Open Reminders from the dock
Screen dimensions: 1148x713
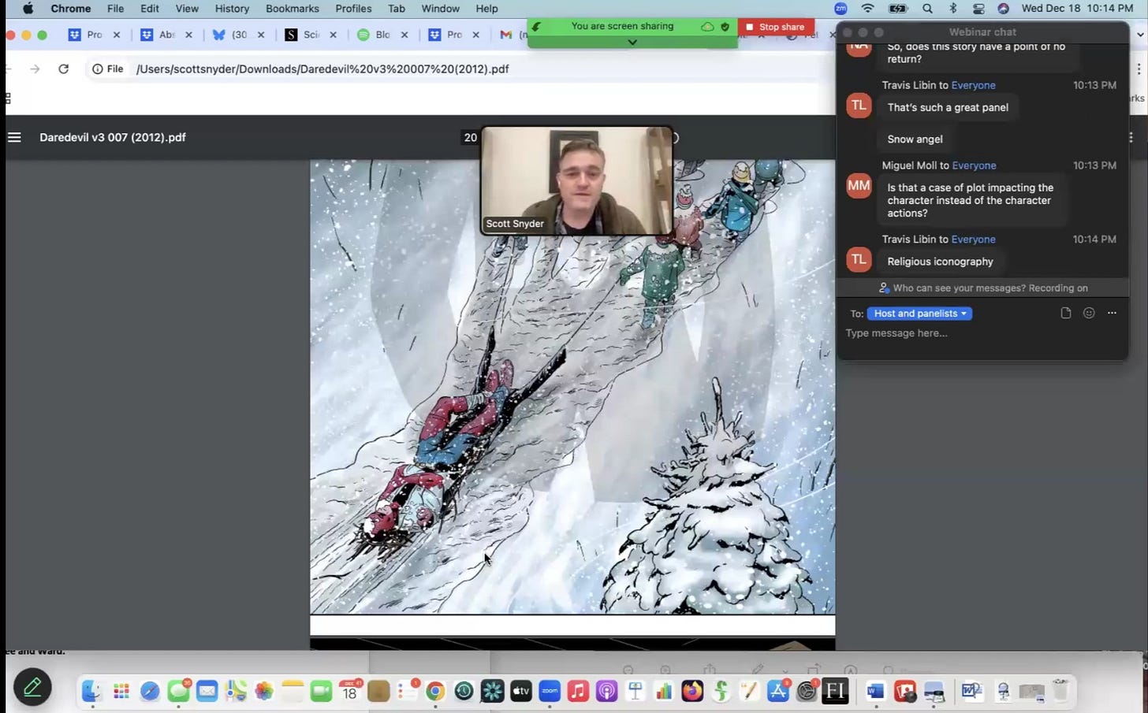click(x=407, y=691)
